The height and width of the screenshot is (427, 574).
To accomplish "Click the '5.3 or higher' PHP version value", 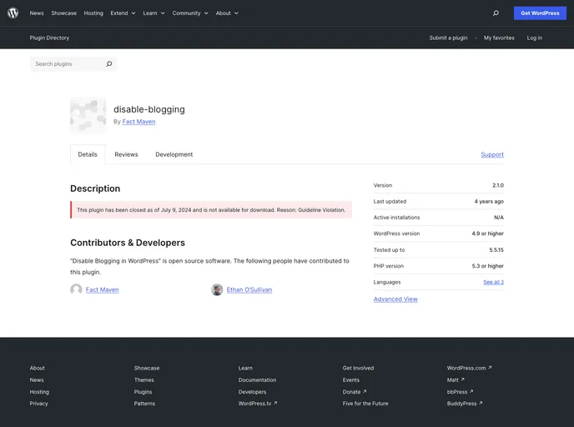I will tap(487, 266).
